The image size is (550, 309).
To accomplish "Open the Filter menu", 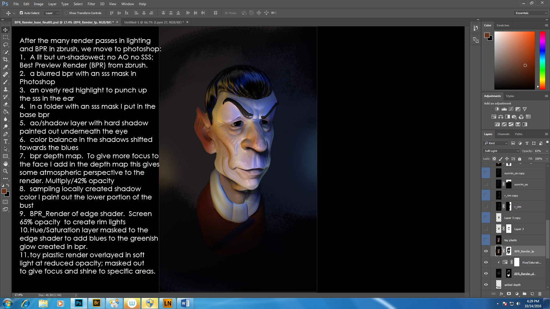I will click(91, 4).
